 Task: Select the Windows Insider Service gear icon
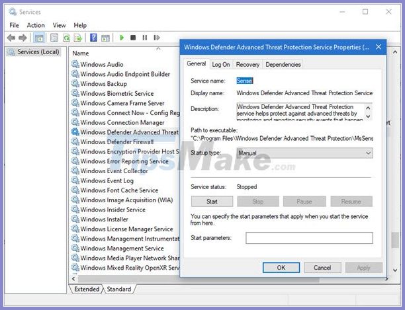point(75,209)
